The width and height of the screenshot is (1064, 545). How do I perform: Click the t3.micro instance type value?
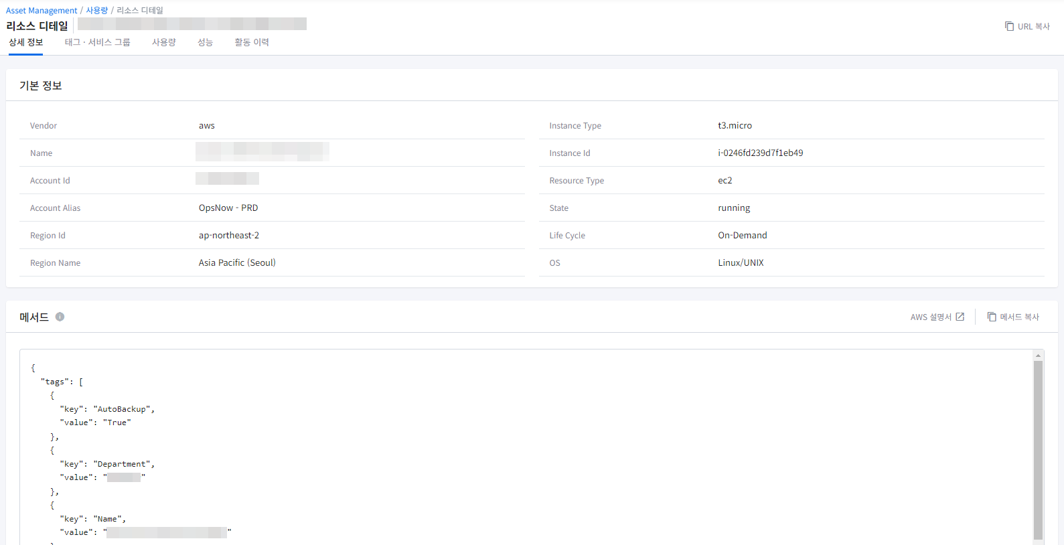(x=735, y=126)
